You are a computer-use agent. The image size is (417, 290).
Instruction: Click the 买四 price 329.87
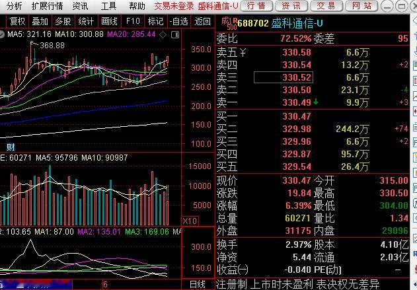pos(297,154)
